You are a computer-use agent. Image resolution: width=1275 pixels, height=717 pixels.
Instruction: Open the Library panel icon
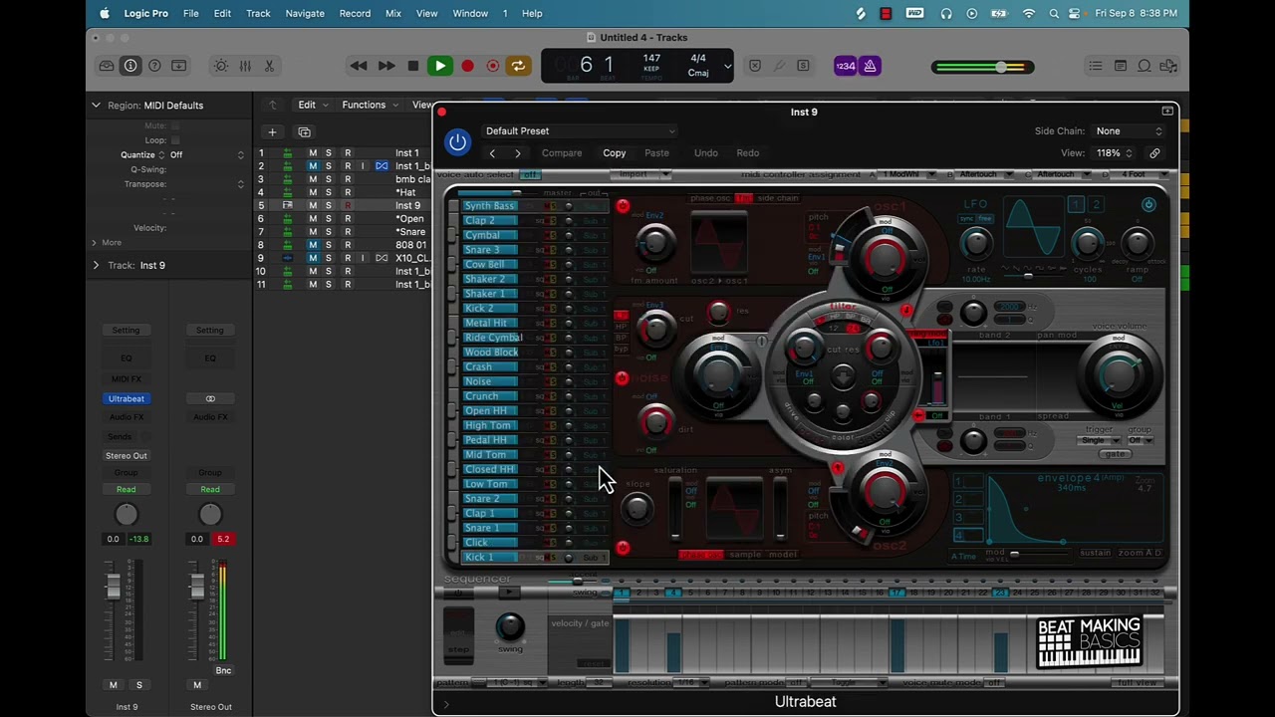[x=107, y=66]
